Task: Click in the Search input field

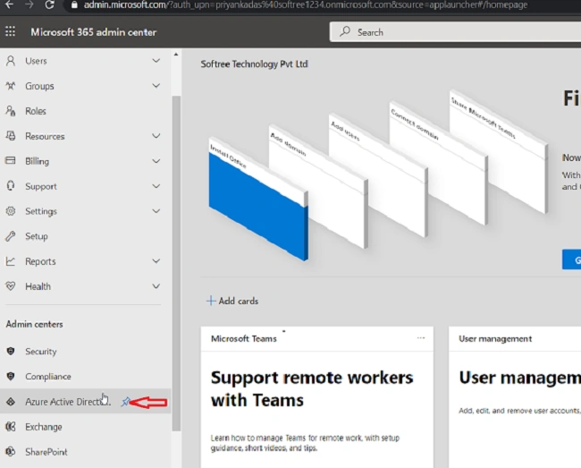Action: (x=456, y=32)
